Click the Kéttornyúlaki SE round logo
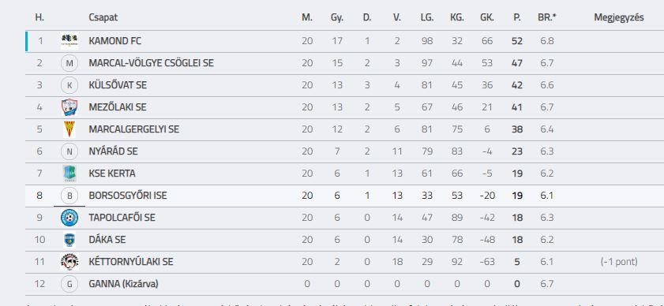 [69, 262]
